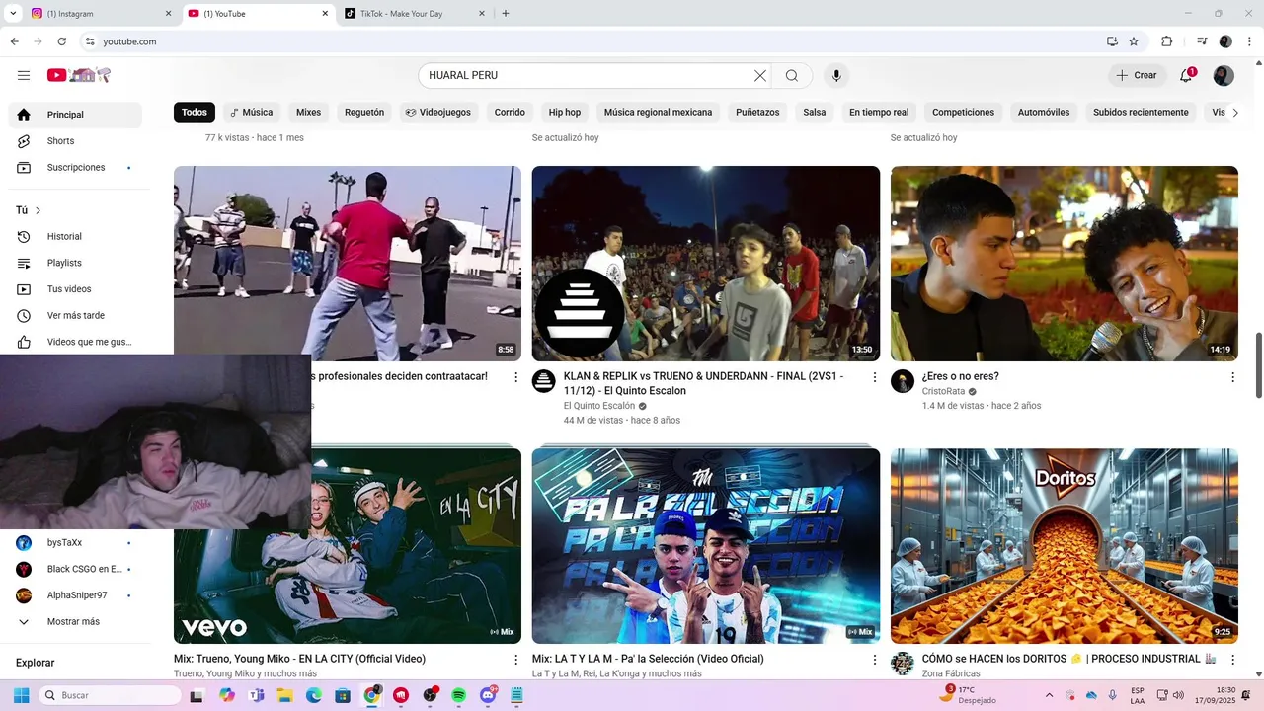Image resolution: width=1264 pixels, height=711 pixels.
Task: Open Tus videos in the sidebar
Action: 75,289
